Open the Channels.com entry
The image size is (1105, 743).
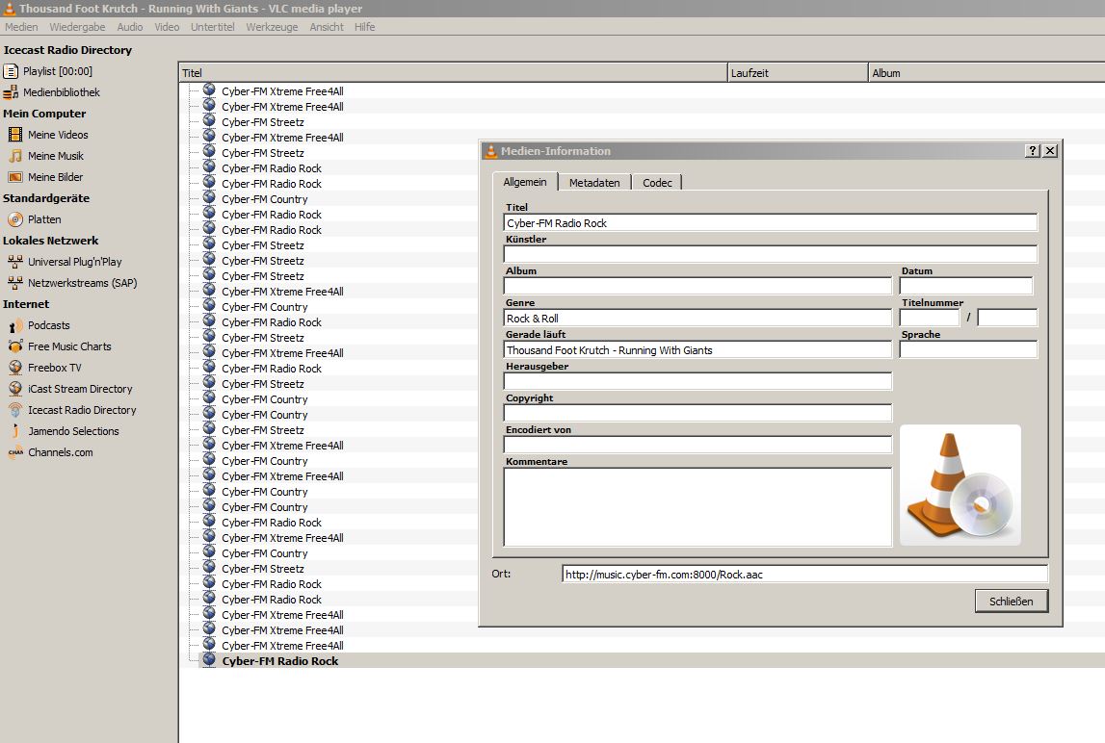coord(60,452)
